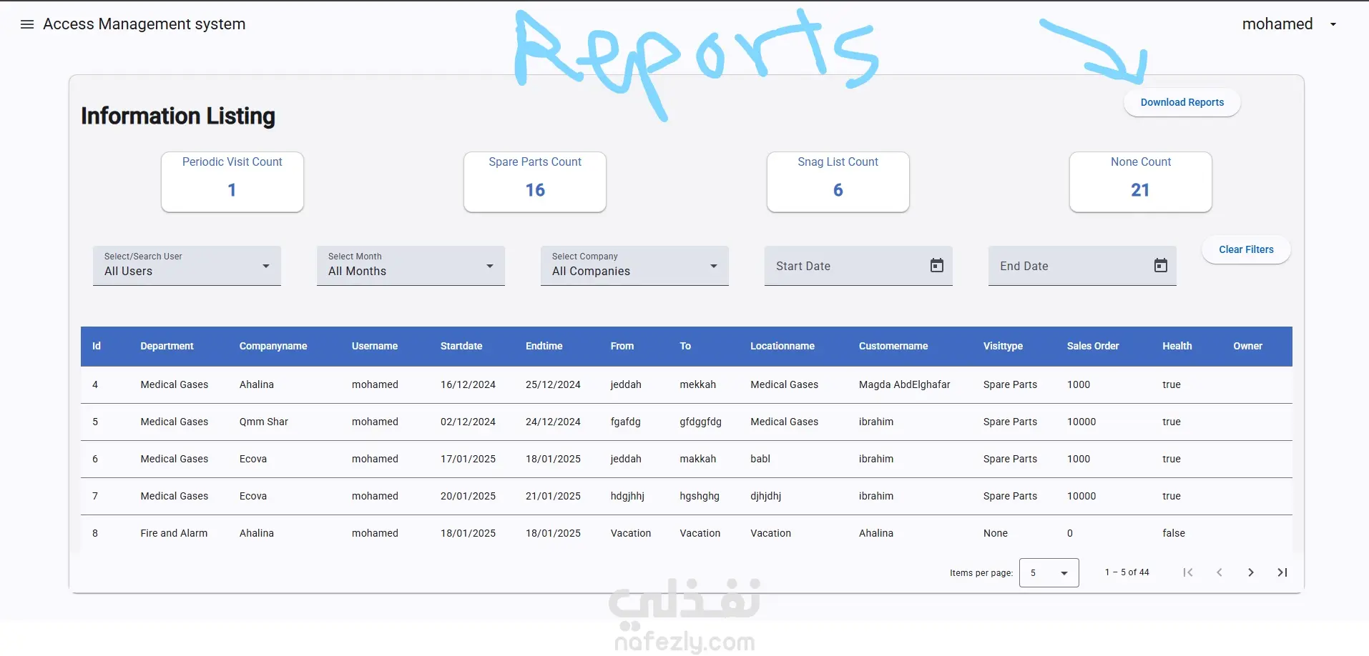Click end date 24/12/2024

click(553, 422)
